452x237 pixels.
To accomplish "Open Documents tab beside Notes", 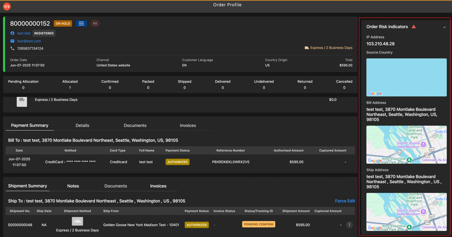I will pos(116,186).
